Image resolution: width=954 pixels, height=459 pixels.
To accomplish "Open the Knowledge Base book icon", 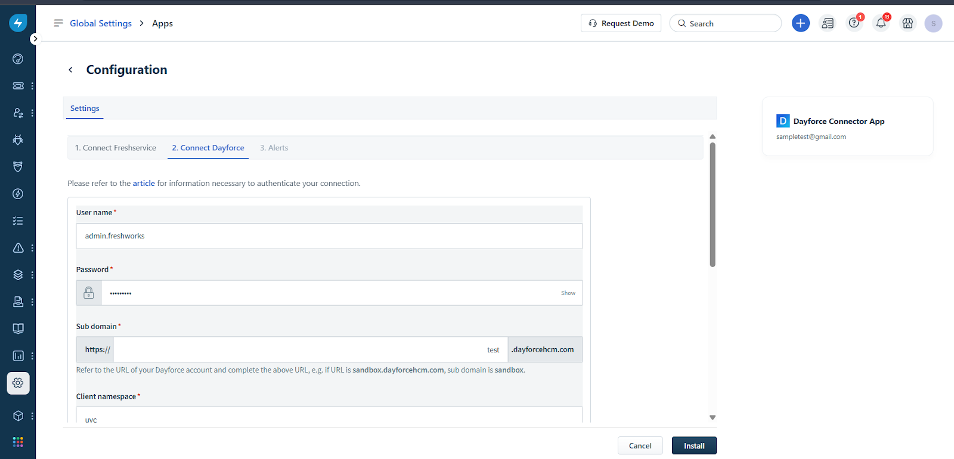I will pos(18,328).
